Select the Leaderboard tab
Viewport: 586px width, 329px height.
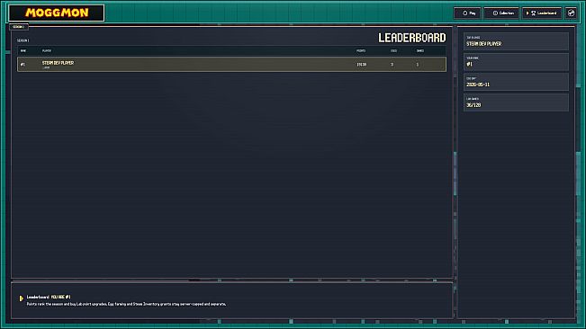tap(542, 13)
